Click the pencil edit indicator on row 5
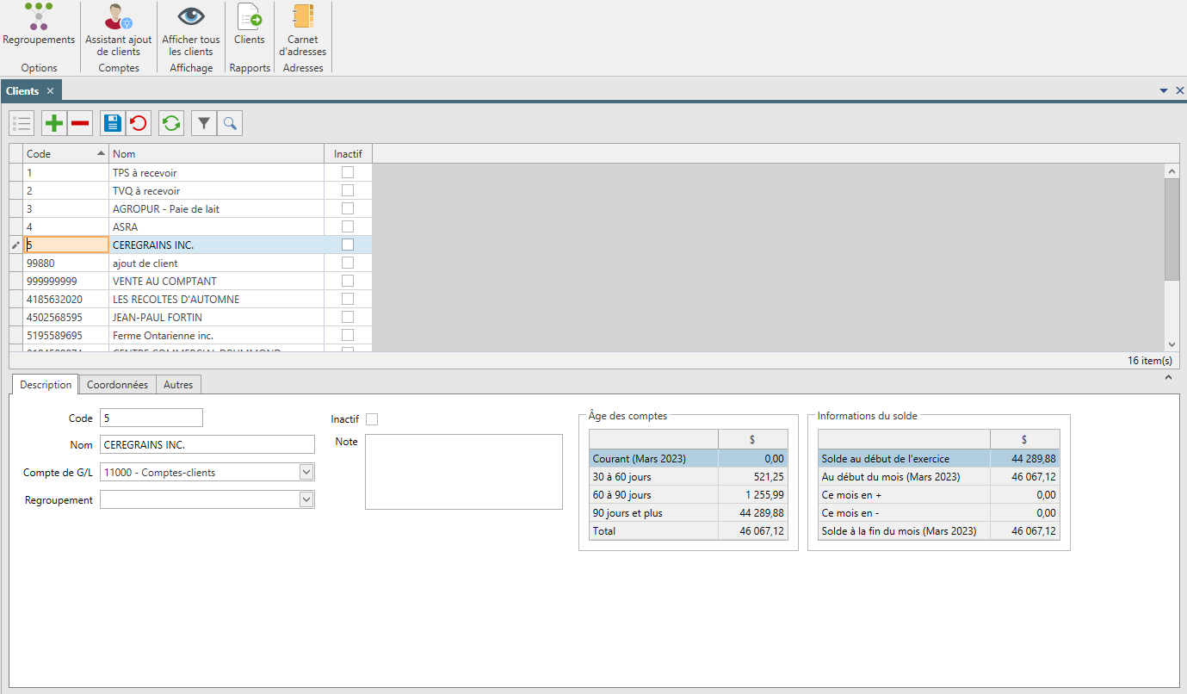Viewport: 1187px width, 694px height. click(x=15, y=245)
